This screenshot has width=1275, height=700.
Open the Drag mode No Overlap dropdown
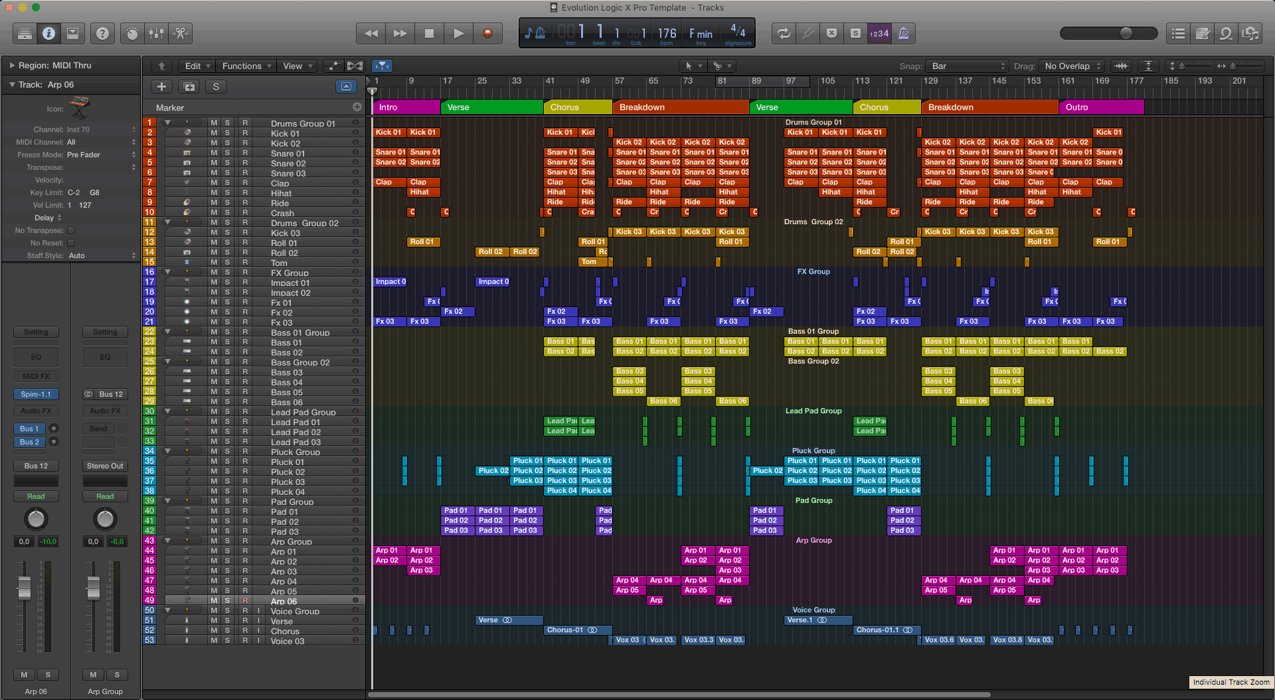click(x=1071, y=66)
